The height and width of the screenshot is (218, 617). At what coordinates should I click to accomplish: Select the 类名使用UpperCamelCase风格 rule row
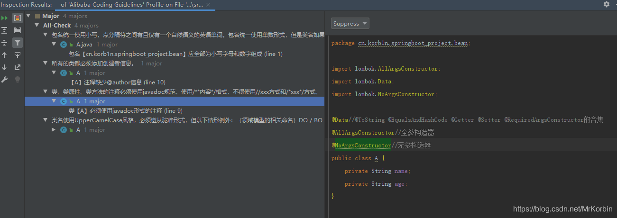(x=175, y=120)
